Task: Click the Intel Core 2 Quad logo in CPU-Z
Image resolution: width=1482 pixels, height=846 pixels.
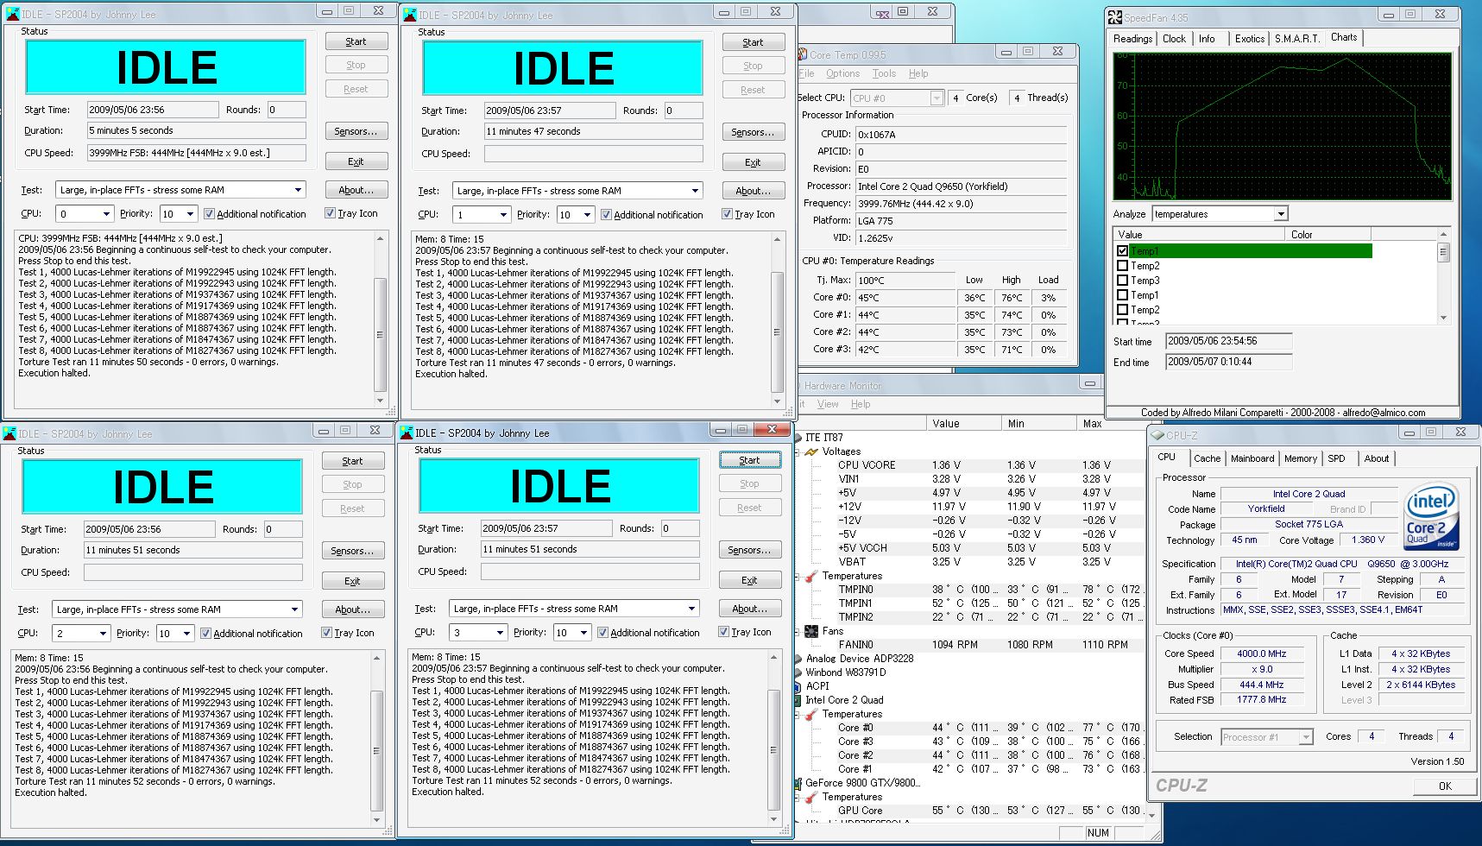Action: pos(1431,516)
